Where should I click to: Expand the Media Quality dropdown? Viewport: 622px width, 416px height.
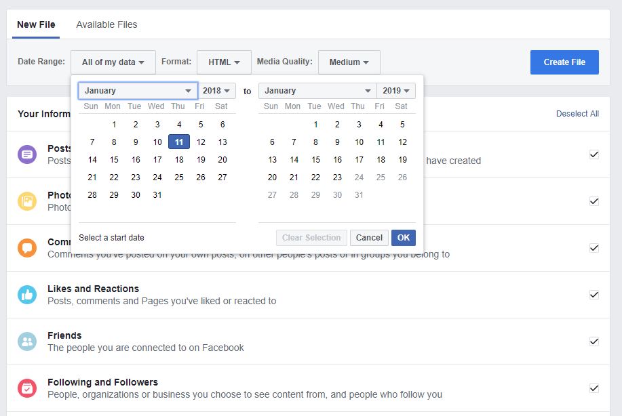pos(349,62)
